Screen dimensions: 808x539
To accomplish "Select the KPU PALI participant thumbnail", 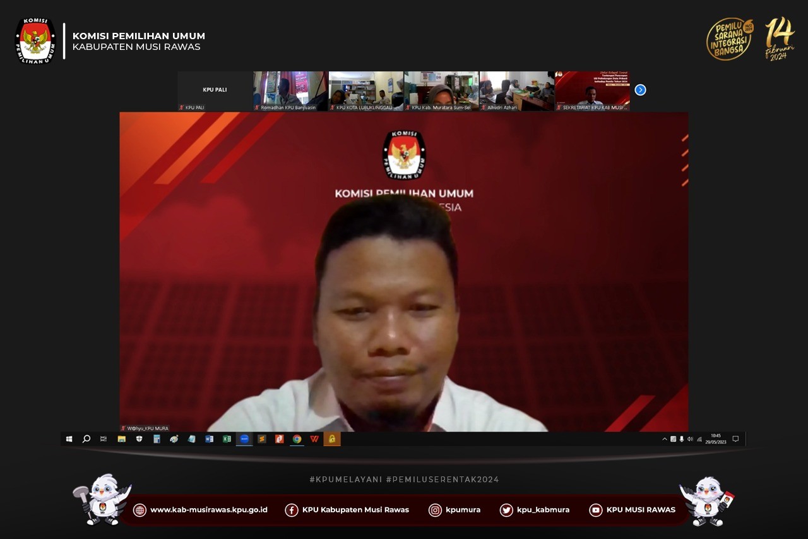I will (x=215, y=91).
